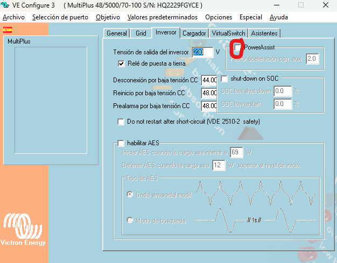The image size is (337, 263).
Task: Click Reinicio por baja tensión CC field
Action: point(209,93)
